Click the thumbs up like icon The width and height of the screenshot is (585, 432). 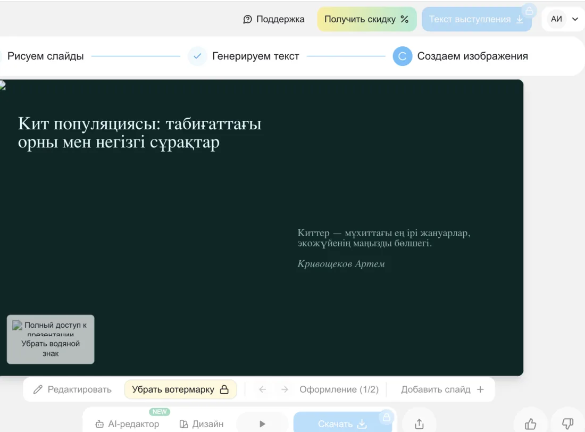tap(531, 424)
